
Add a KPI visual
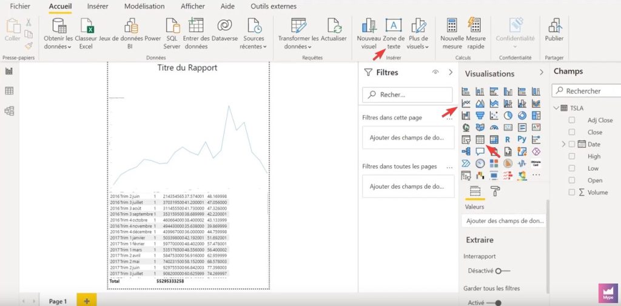pos(536,127)
